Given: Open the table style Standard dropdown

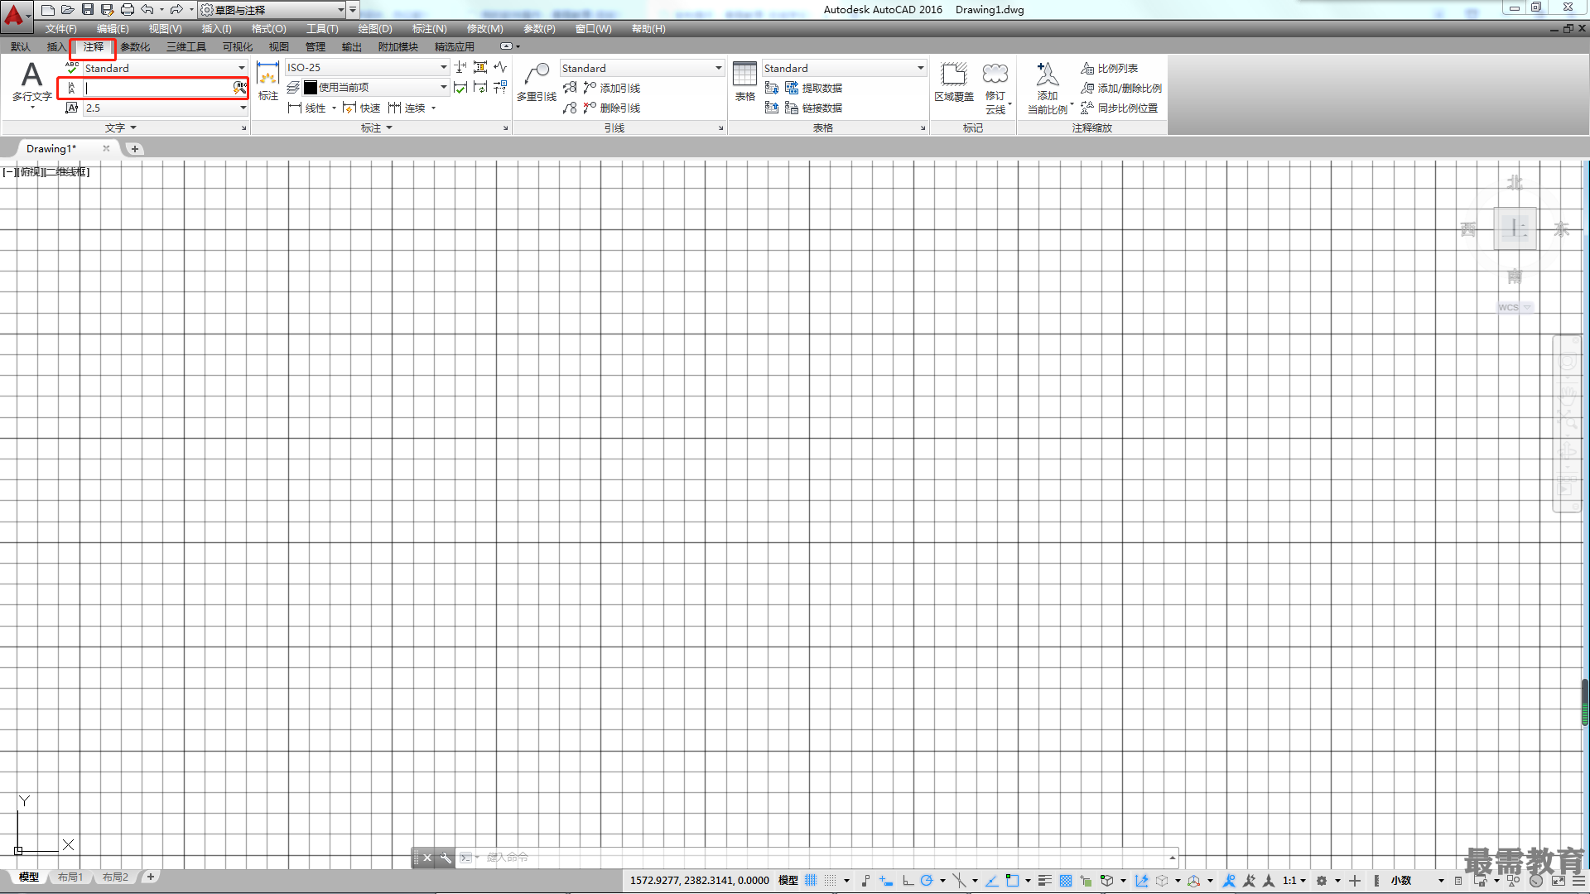Looking at the screenshot, I should (844, 68).
